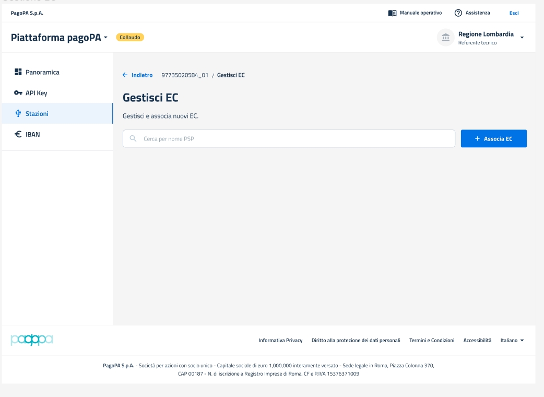Screen dimensions: 544x397
Task: Open the Italiano language selector
Action: (512, 341)
